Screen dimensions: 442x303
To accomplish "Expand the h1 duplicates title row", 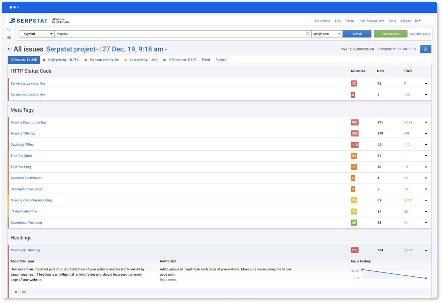I will tap(426, 211).
